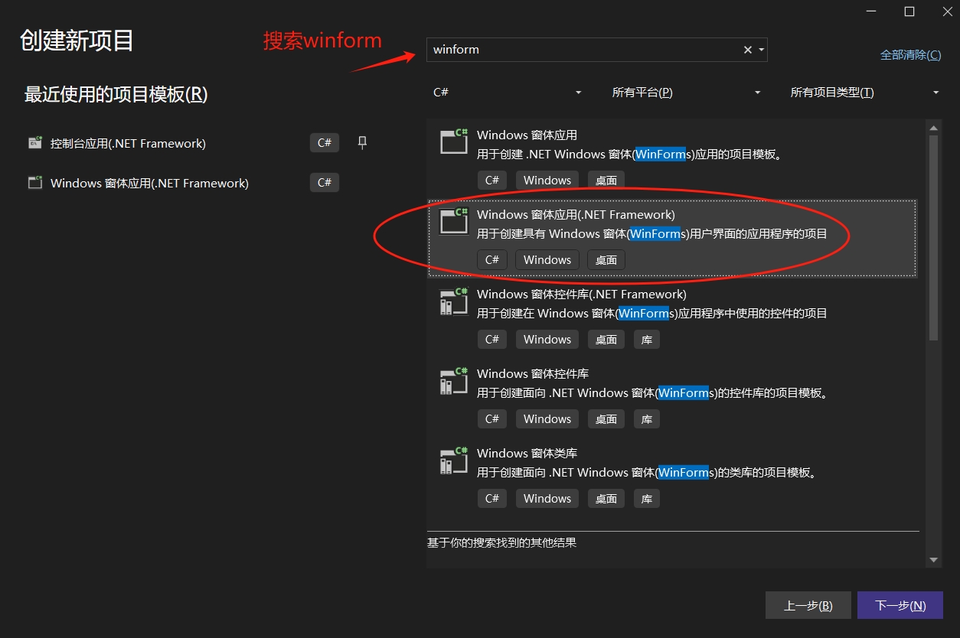Click the 全部清除 link
960x638 pixels.
(x=910, y=55)
